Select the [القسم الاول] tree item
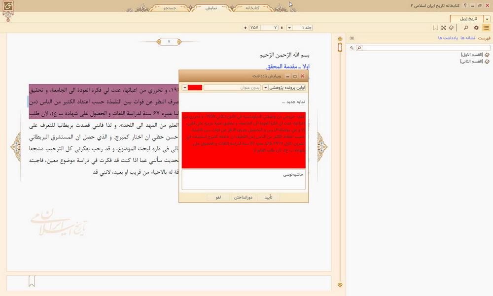Screen dimensions: 493x296 pyautogui.click(x=472, y=55)
